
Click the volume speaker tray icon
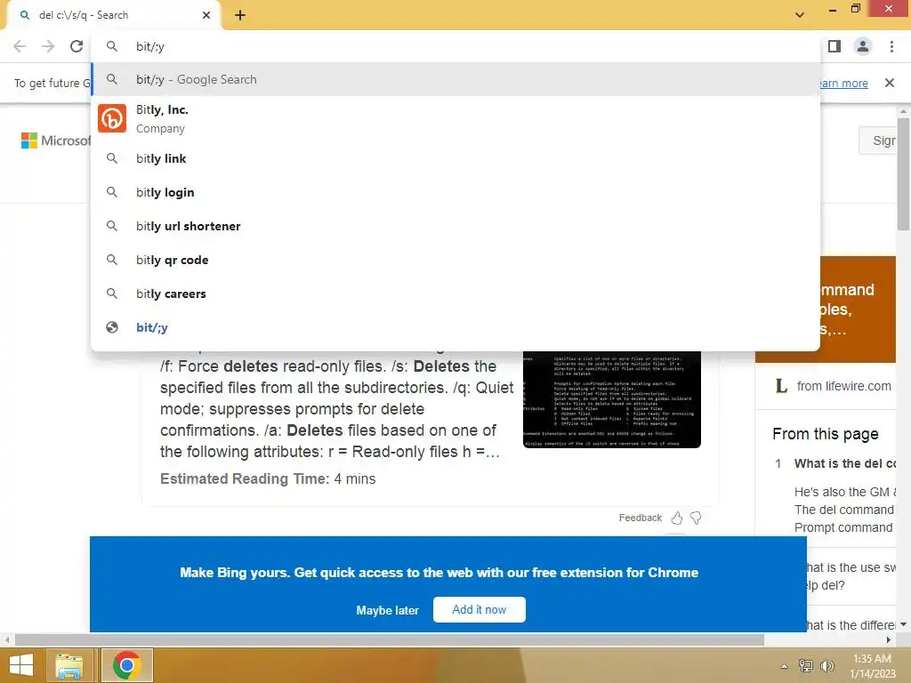pos(826,665)
